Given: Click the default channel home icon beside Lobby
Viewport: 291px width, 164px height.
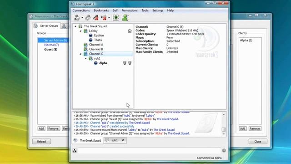Looking at the screenshot, I should click(x=130, y=31).
